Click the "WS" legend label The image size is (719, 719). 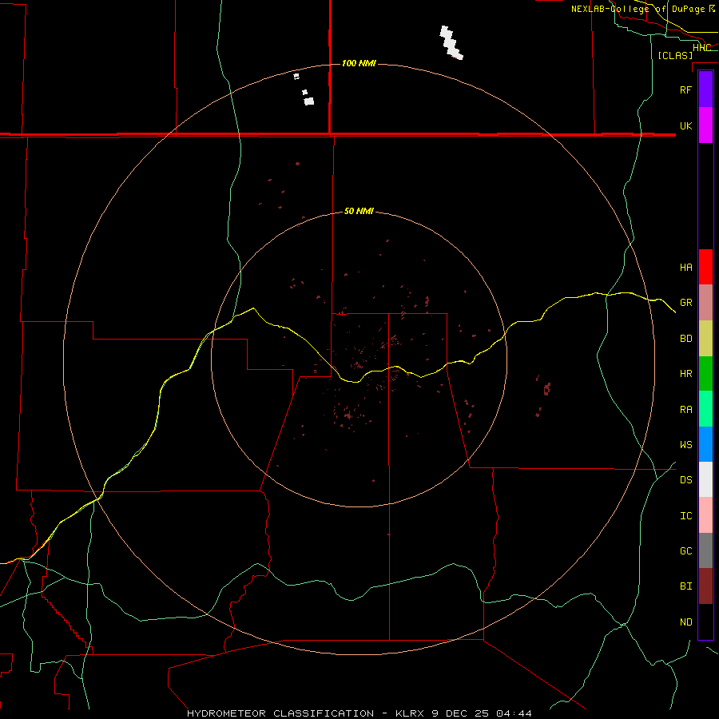686,444
